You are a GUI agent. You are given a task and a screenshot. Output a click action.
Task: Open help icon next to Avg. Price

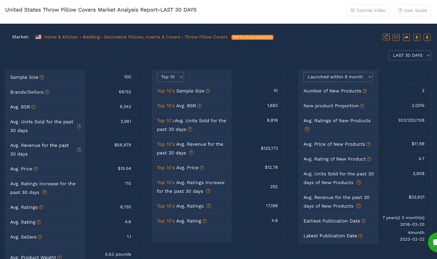click(x=36, y=169)
